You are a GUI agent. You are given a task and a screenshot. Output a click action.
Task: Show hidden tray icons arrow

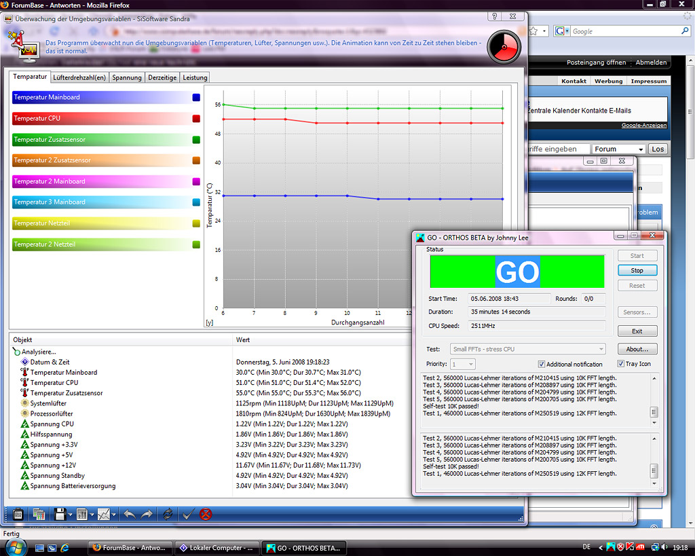601,548
